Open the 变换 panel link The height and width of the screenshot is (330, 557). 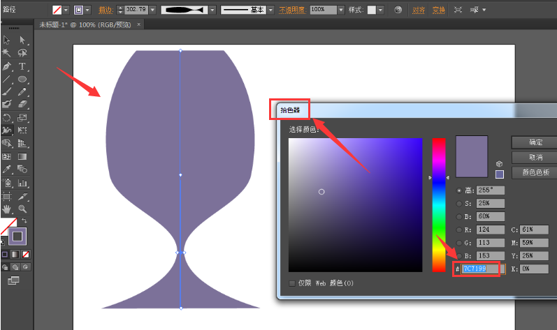click(x=438, y=10)
